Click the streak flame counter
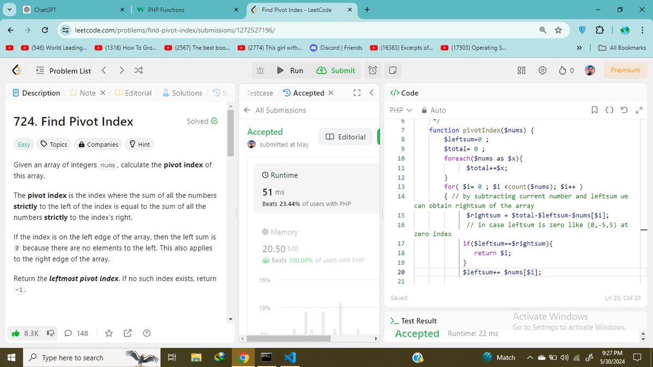 tap(566, 70)
